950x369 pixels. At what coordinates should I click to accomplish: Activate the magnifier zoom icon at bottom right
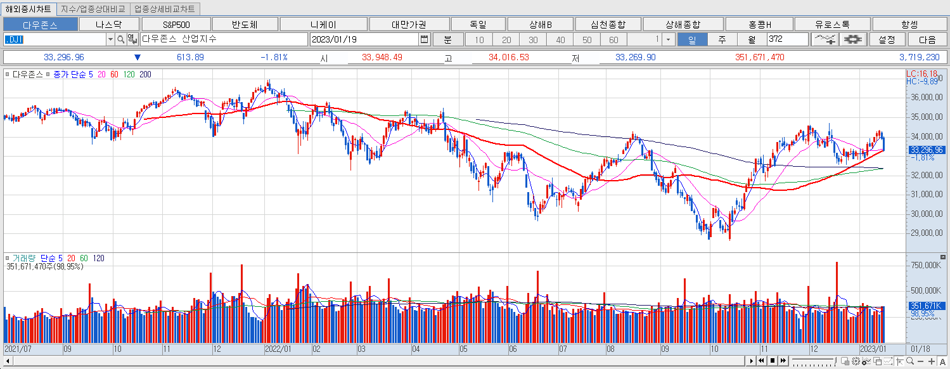pyautogui.click(x=910, y=361)
